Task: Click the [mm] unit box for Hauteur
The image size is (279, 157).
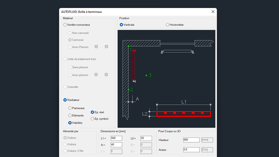Action: 207,140
